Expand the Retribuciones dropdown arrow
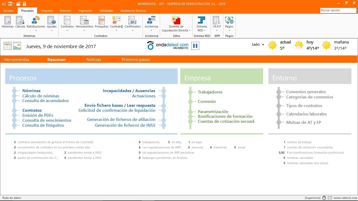 [x=36, y=30]
